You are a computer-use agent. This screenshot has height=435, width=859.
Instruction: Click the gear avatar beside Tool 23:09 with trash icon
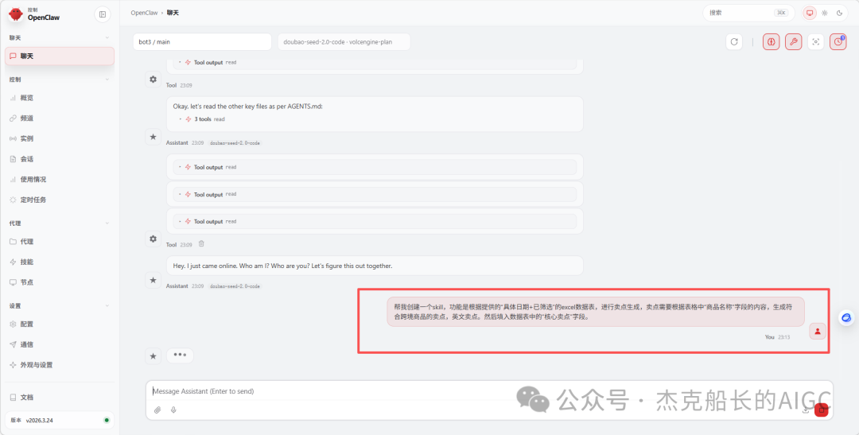click(x=153, y=239)
